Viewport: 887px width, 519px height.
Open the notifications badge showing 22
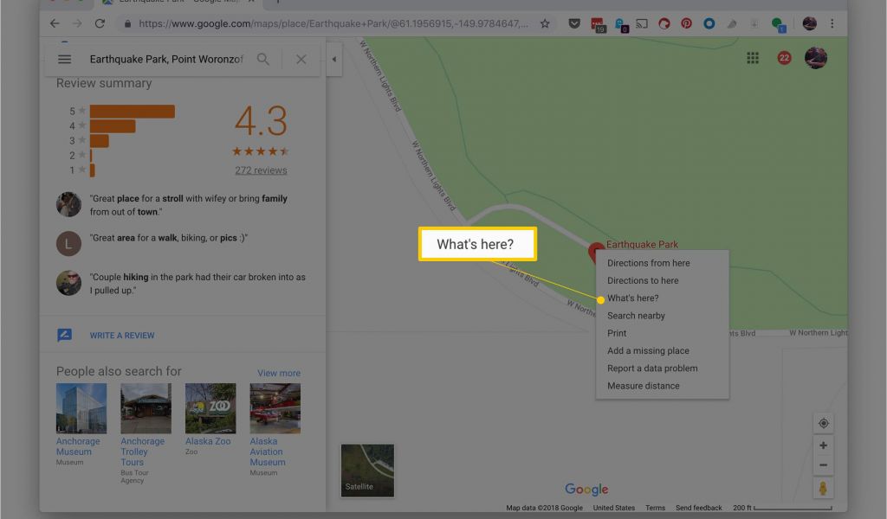[x=784, y=58]
